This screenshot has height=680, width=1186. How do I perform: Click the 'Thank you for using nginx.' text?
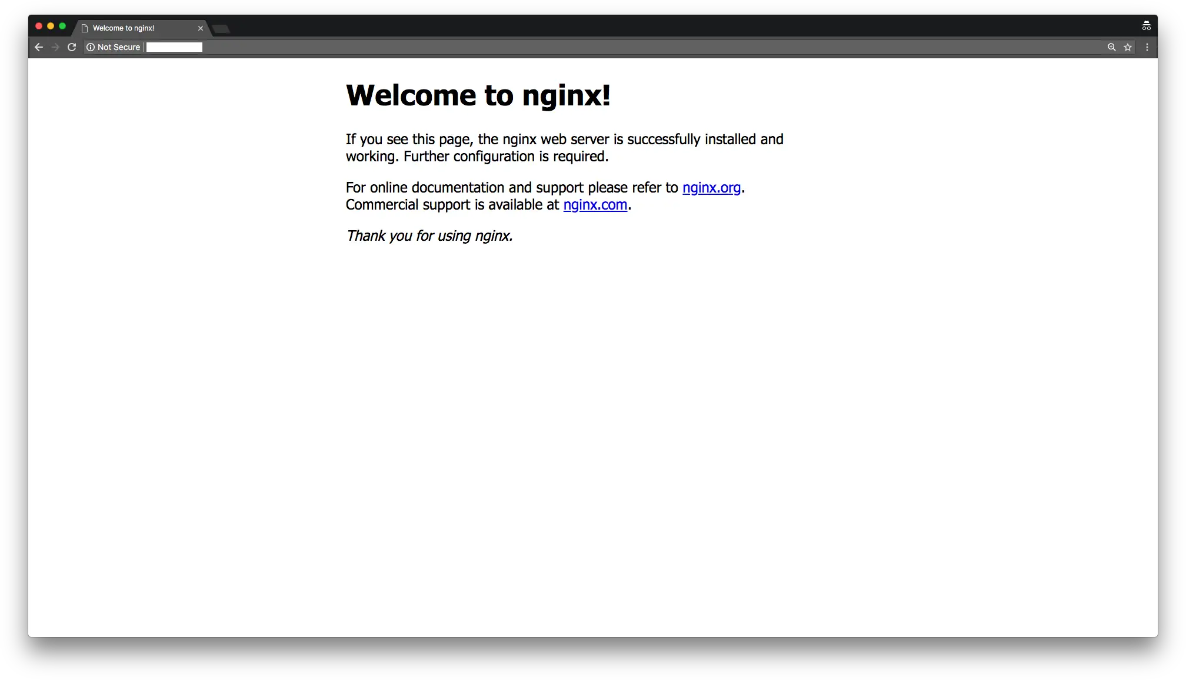coord(429,236)
